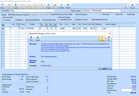Click the Match toolbar icon

(x=68, y=6)
